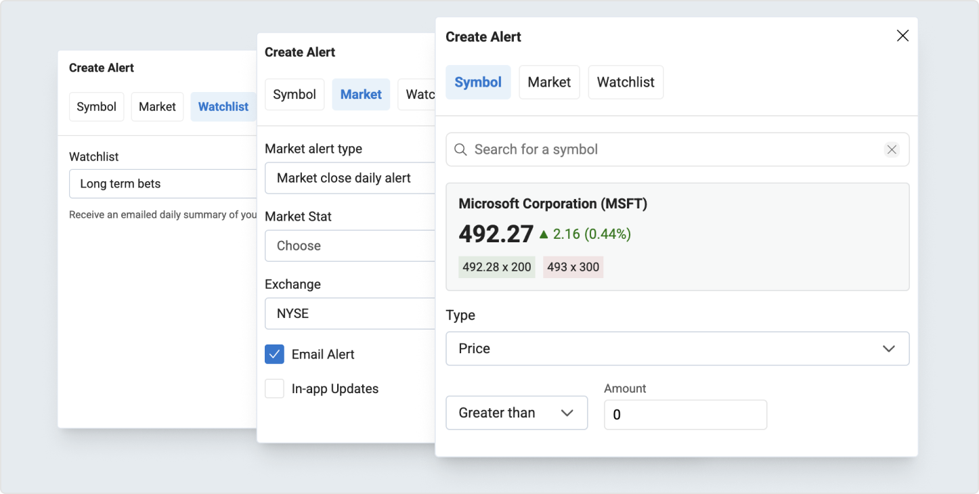Open the Greater than condition dropdown

(x=517, y=412)
